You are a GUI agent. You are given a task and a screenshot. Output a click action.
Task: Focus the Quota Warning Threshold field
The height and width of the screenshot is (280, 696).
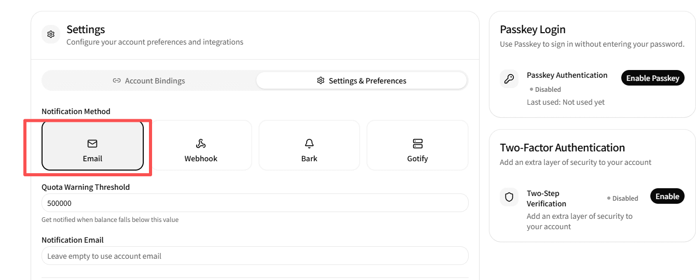click(255, 203)
